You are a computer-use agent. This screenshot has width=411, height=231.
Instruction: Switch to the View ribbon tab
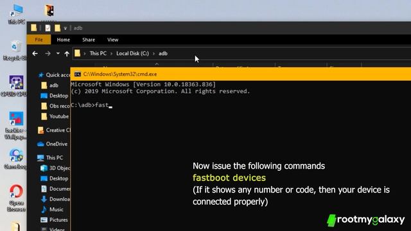click(x=113, y=40)
